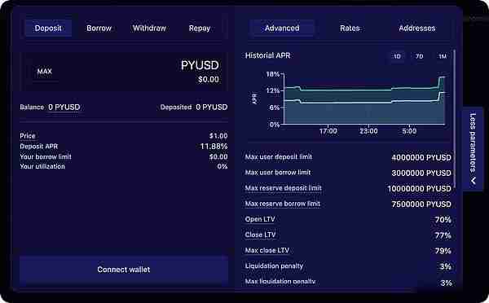489x303 pixels.
Task: Collapse the Less parameters side panel
Action: coord(473,148)
